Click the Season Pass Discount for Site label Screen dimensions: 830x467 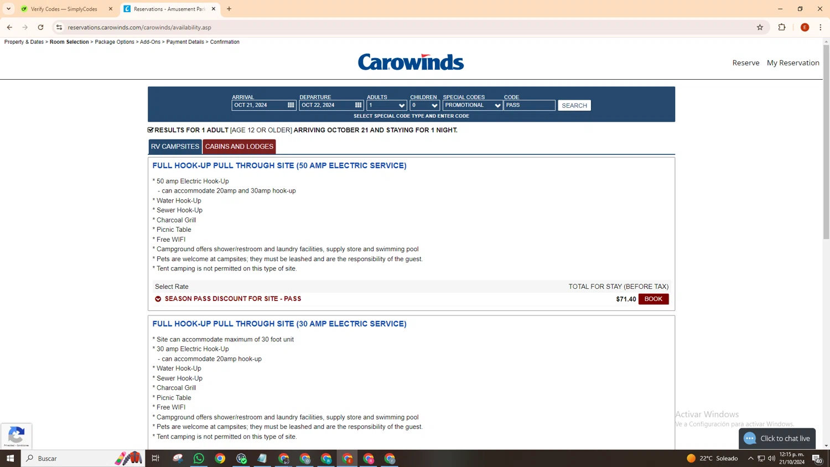233,299
